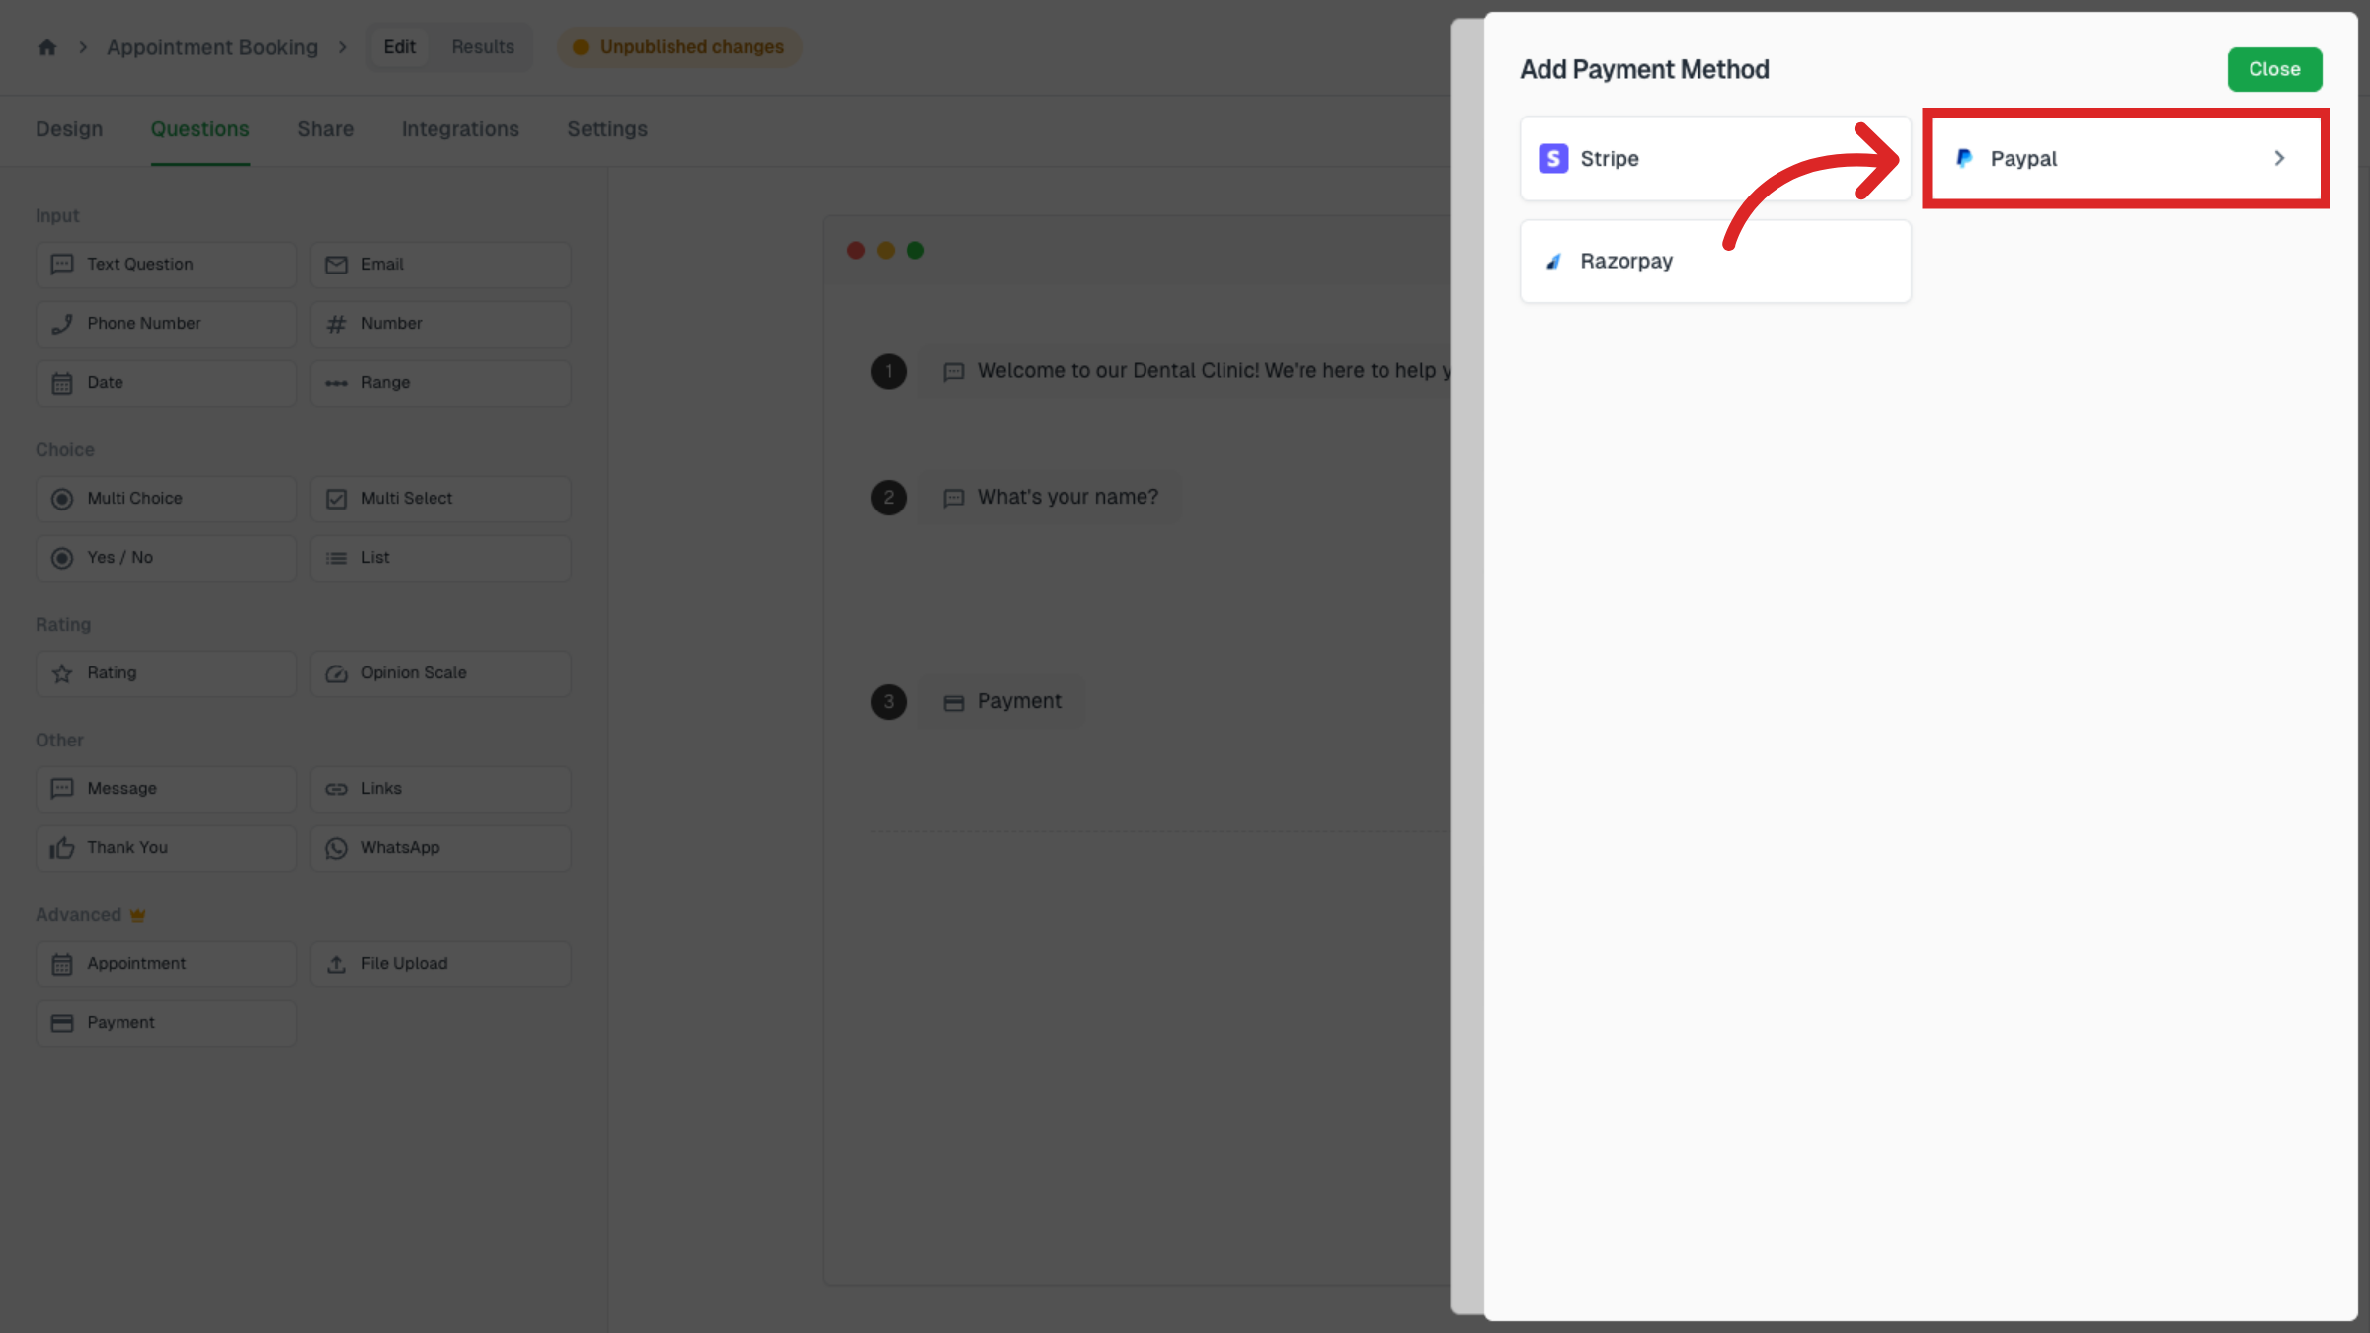Open the Share tab

(x=326, y=129)
